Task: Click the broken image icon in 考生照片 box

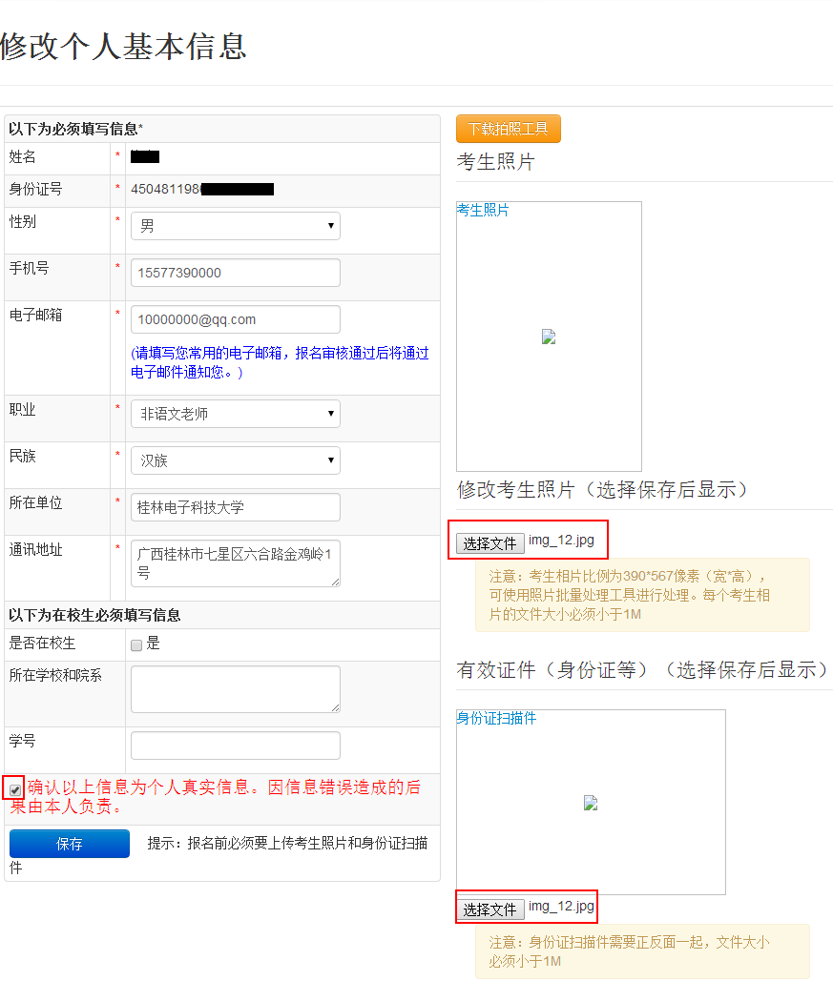Action: pyautogui.click(x=549, y=337)
